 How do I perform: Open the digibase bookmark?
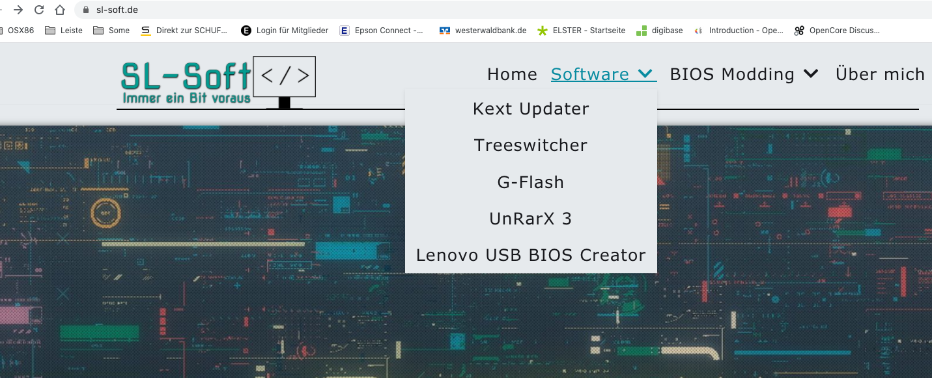(660, 30)
